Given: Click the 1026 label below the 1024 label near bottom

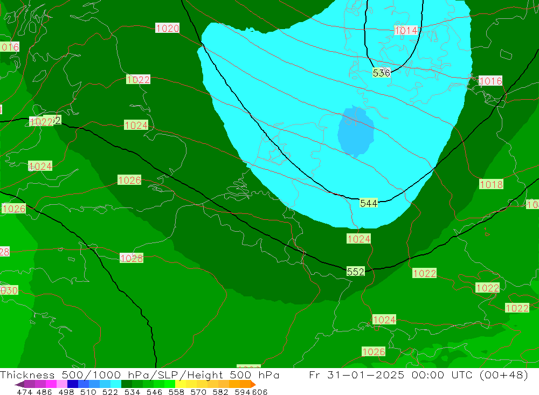Looking at the screenshot, I should pos(374,352).
